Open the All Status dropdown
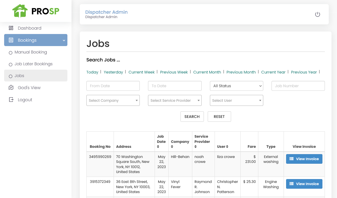 [x=237, y=86]
